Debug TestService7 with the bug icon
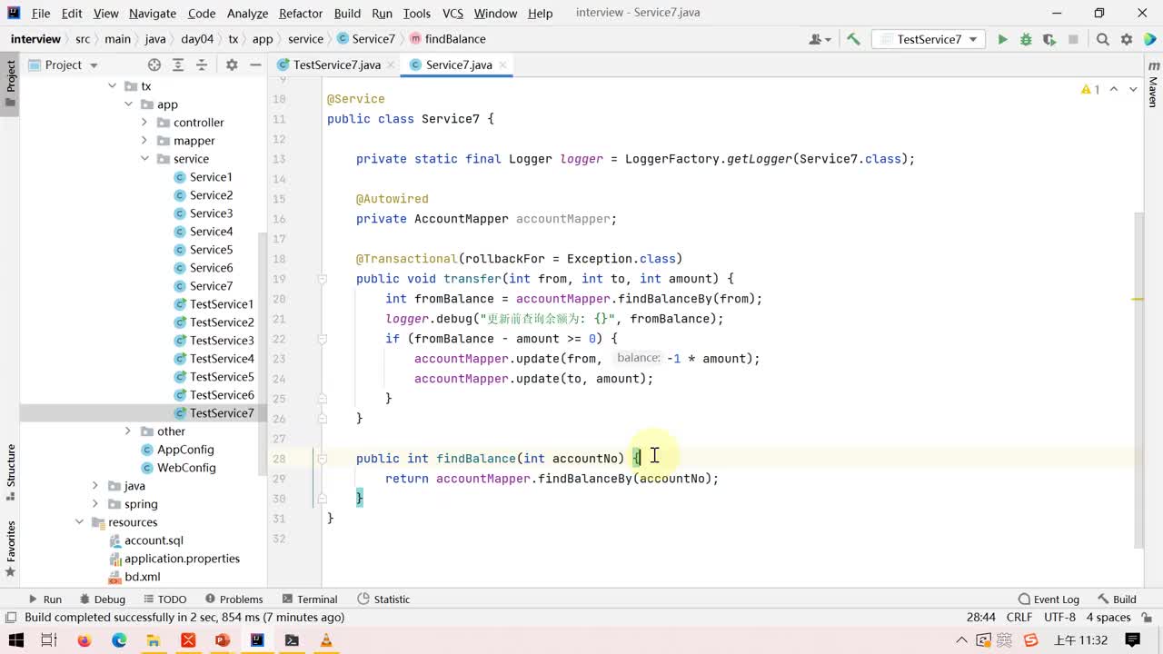The image size is (1163, 654). 1026,39
